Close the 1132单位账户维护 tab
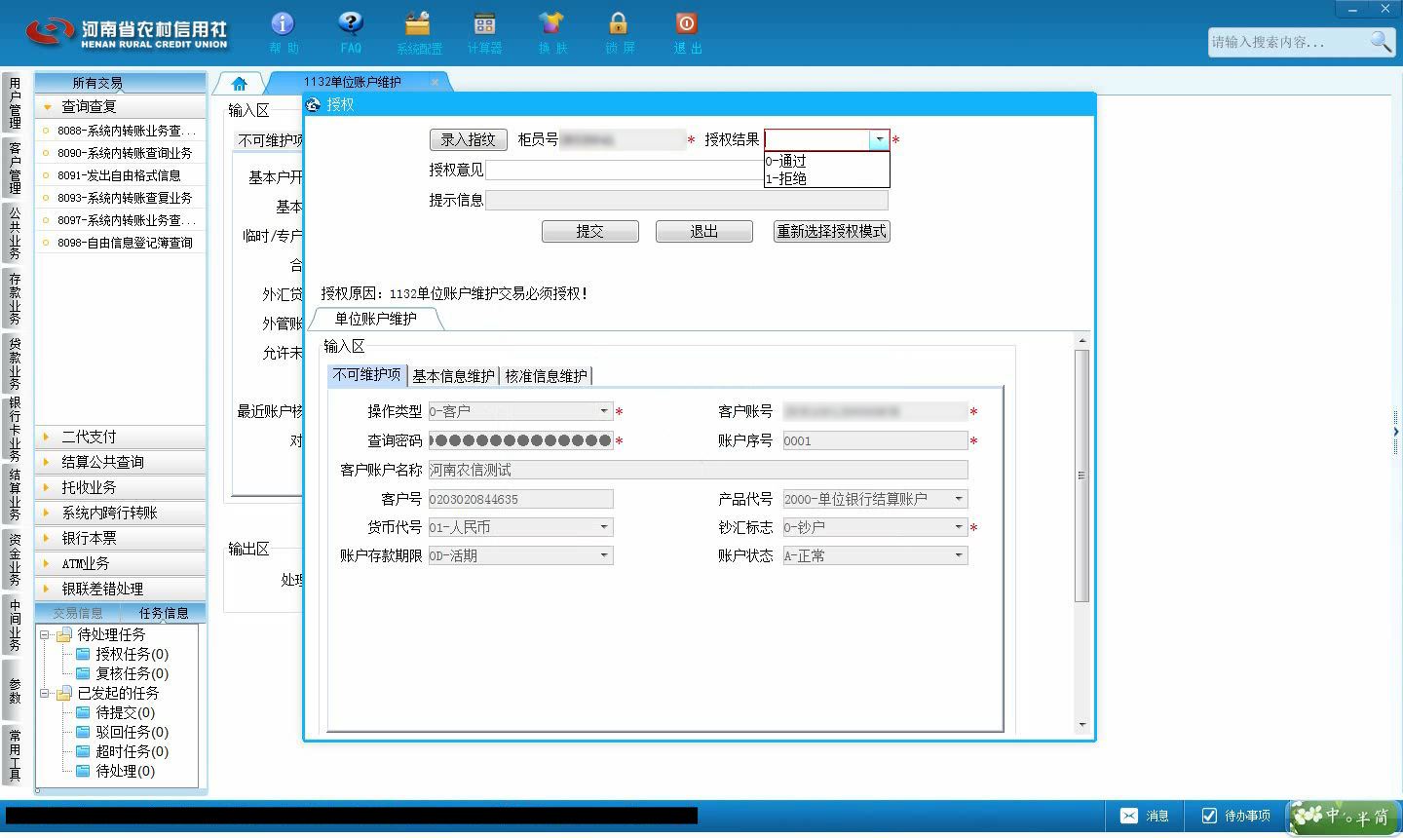 (x=435, y=83)
